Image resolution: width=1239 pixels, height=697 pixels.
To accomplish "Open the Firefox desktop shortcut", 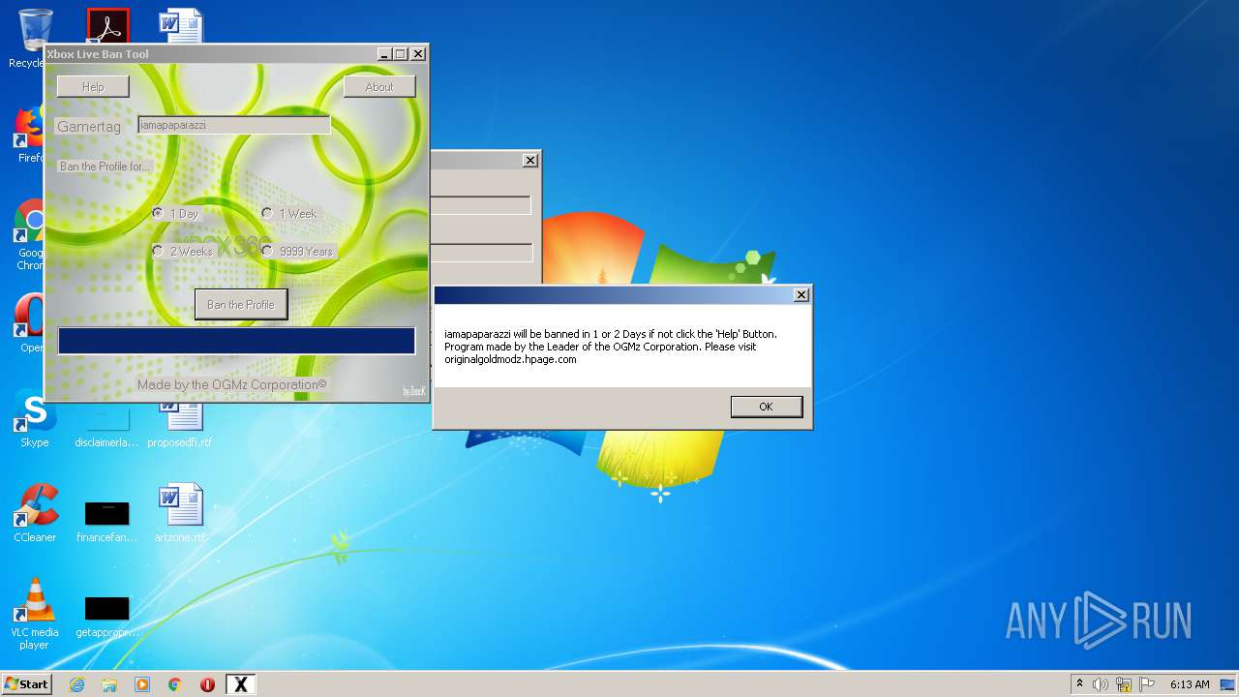I will (x=32, y=136).
